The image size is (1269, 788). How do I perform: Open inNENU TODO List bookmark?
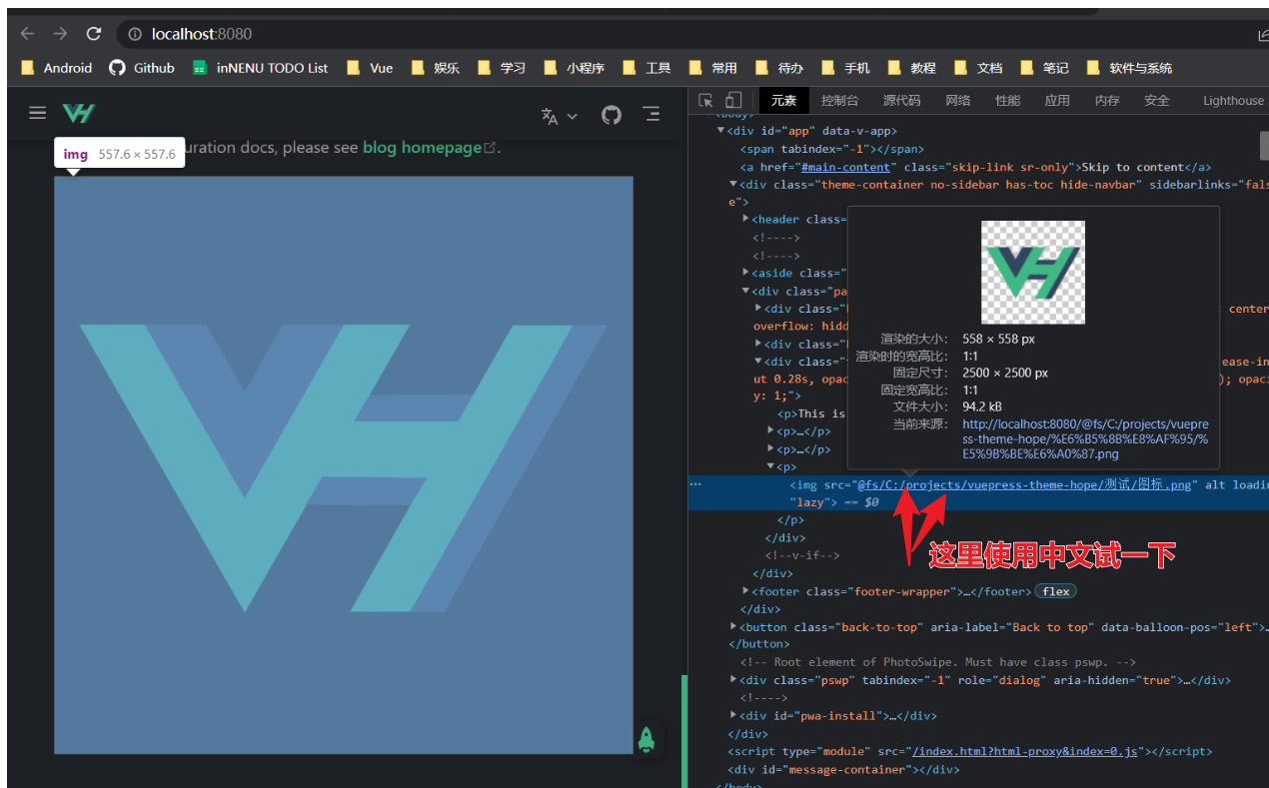(260, 68)
